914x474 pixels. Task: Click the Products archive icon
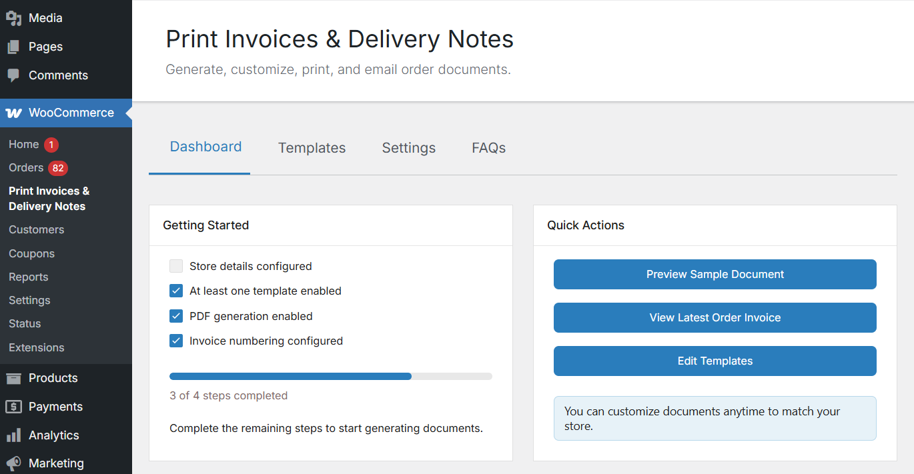click(x=13, y=378)
